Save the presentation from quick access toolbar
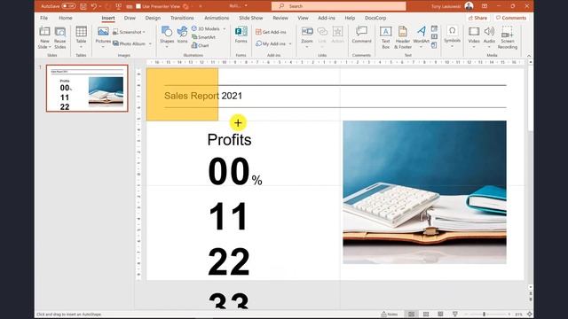The width and height of the screenshot is (568, 319). [x=83, y=6]
